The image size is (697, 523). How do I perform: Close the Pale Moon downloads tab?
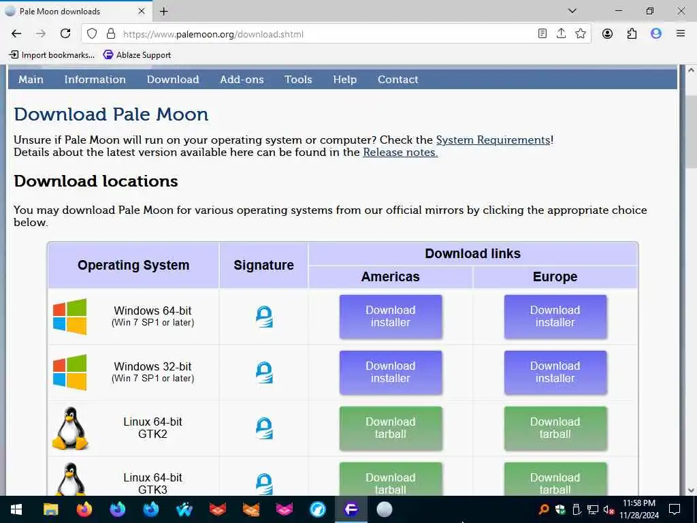click(x=142, y=11)
